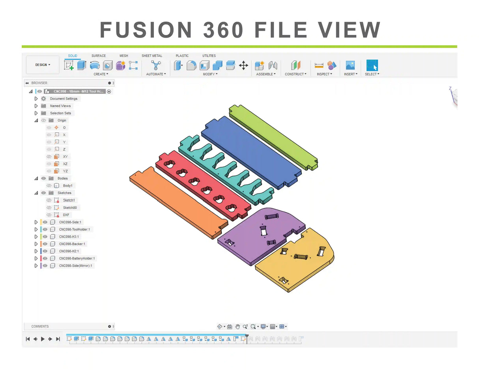Toggle visibility of CNC098-Backer:1
This screenshot has height=370, width=479.
coord(45,244)
